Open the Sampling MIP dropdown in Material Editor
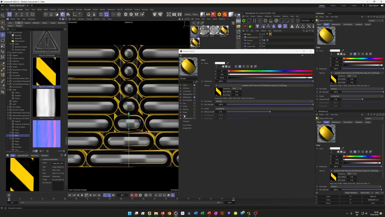 pyautogui.click(x=237, y=88)
